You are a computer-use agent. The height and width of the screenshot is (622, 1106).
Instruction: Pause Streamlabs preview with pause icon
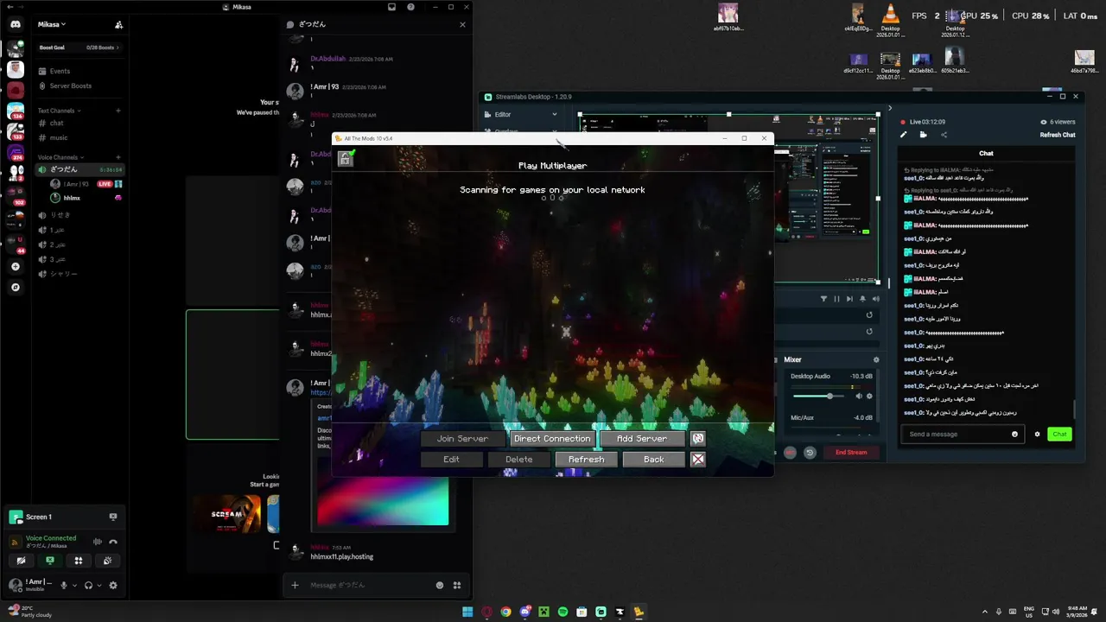tap(836, 299)
